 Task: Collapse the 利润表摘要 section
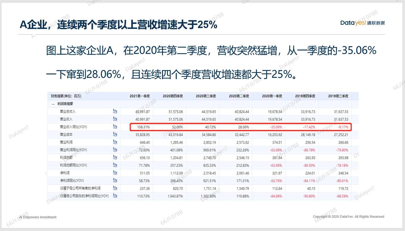pos(53,104)
